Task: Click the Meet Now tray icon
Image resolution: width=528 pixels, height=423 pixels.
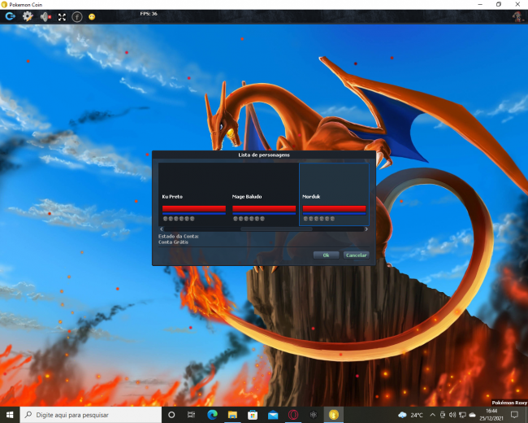Action: [x=443, y=415]
